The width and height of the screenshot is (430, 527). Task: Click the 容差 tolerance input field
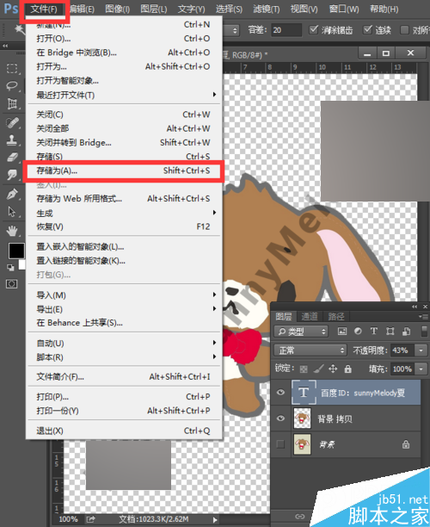pos(286,30)
